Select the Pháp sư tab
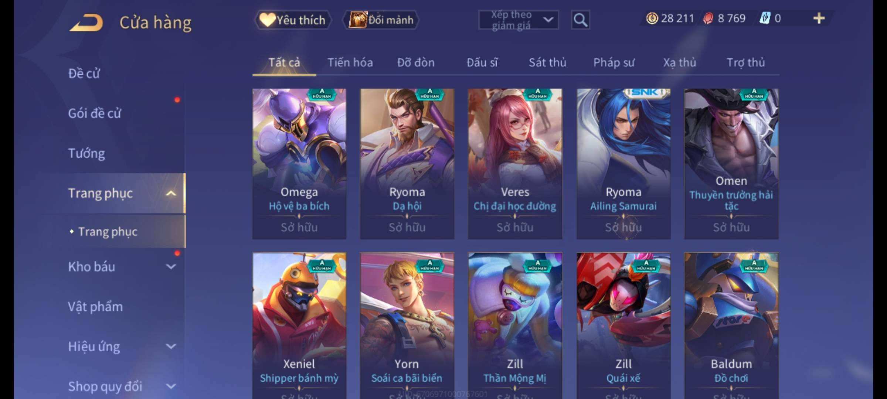887x399 pixels. click(614, 62)
